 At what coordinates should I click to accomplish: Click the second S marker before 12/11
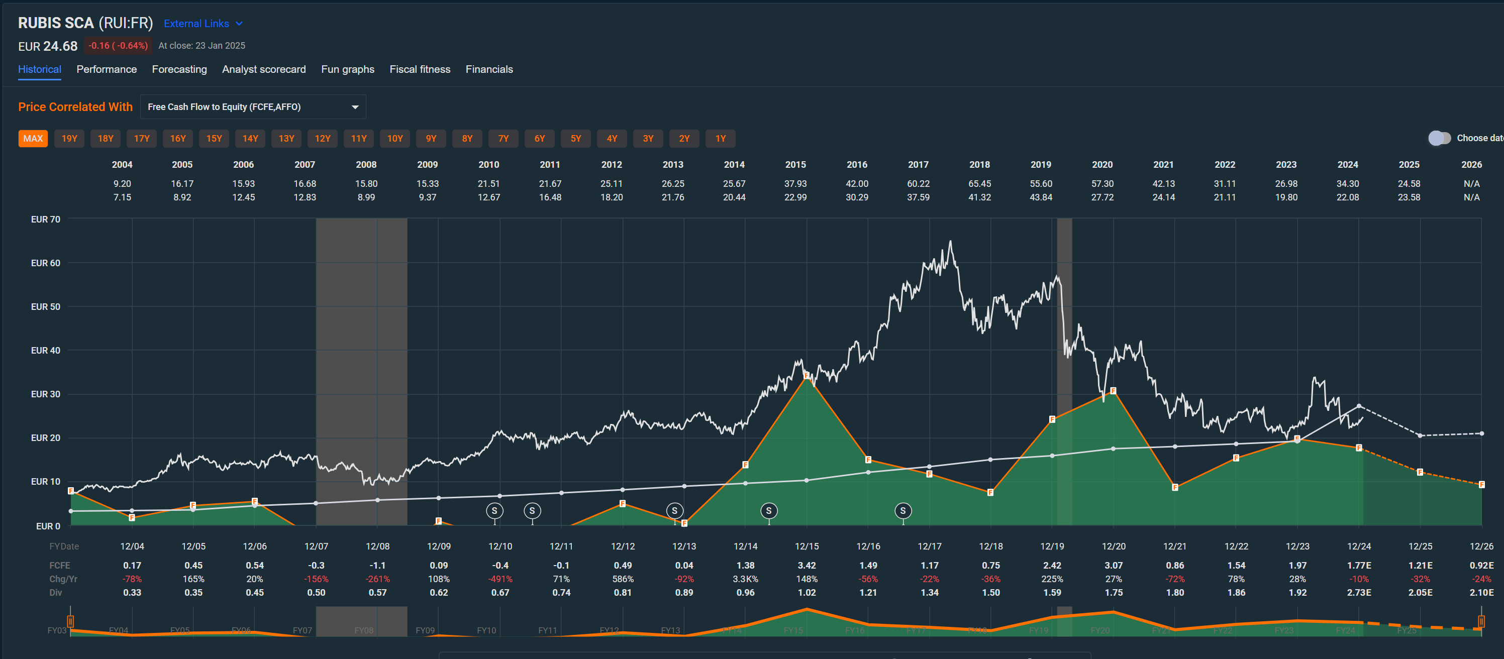pyautogui.click(x=532, y=511)
